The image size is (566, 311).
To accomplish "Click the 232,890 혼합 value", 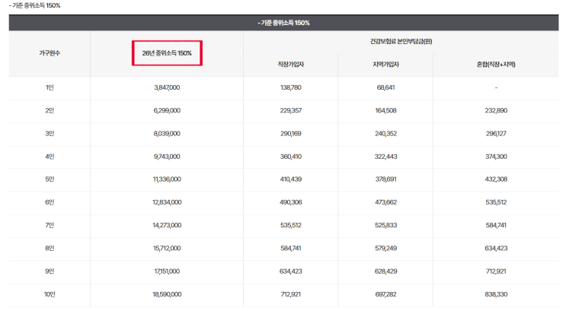I will click(496, 110).
